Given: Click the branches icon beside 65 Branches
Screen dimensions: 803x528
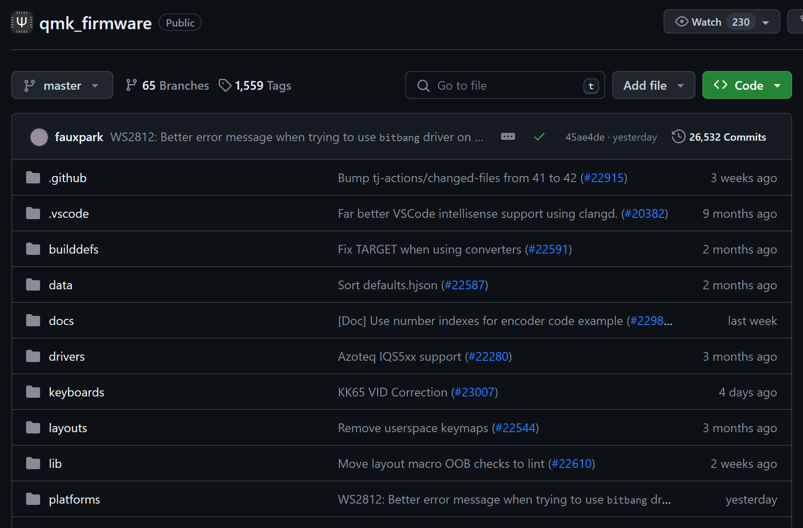Looking at the screenshot, I should [x=131, y=85].
